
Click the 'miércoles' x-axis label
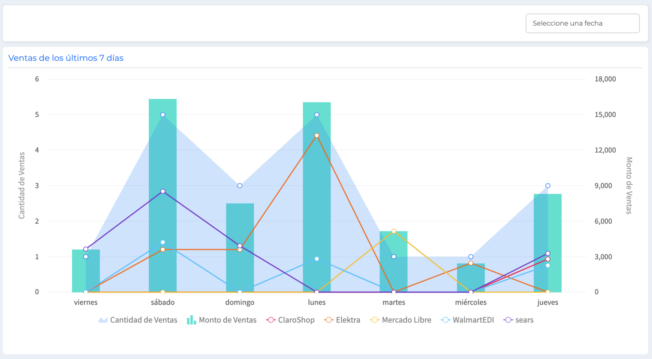tap(471, 302)
